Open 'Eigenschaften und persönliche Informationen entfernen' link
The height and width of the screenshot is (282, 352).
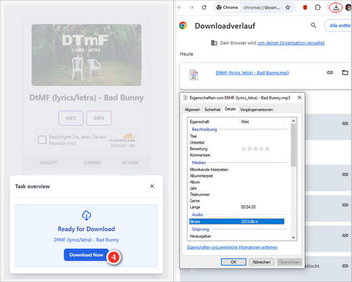(232, 247)
